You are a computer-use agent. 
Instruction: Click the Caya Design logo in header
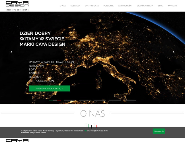click(17, 6)
